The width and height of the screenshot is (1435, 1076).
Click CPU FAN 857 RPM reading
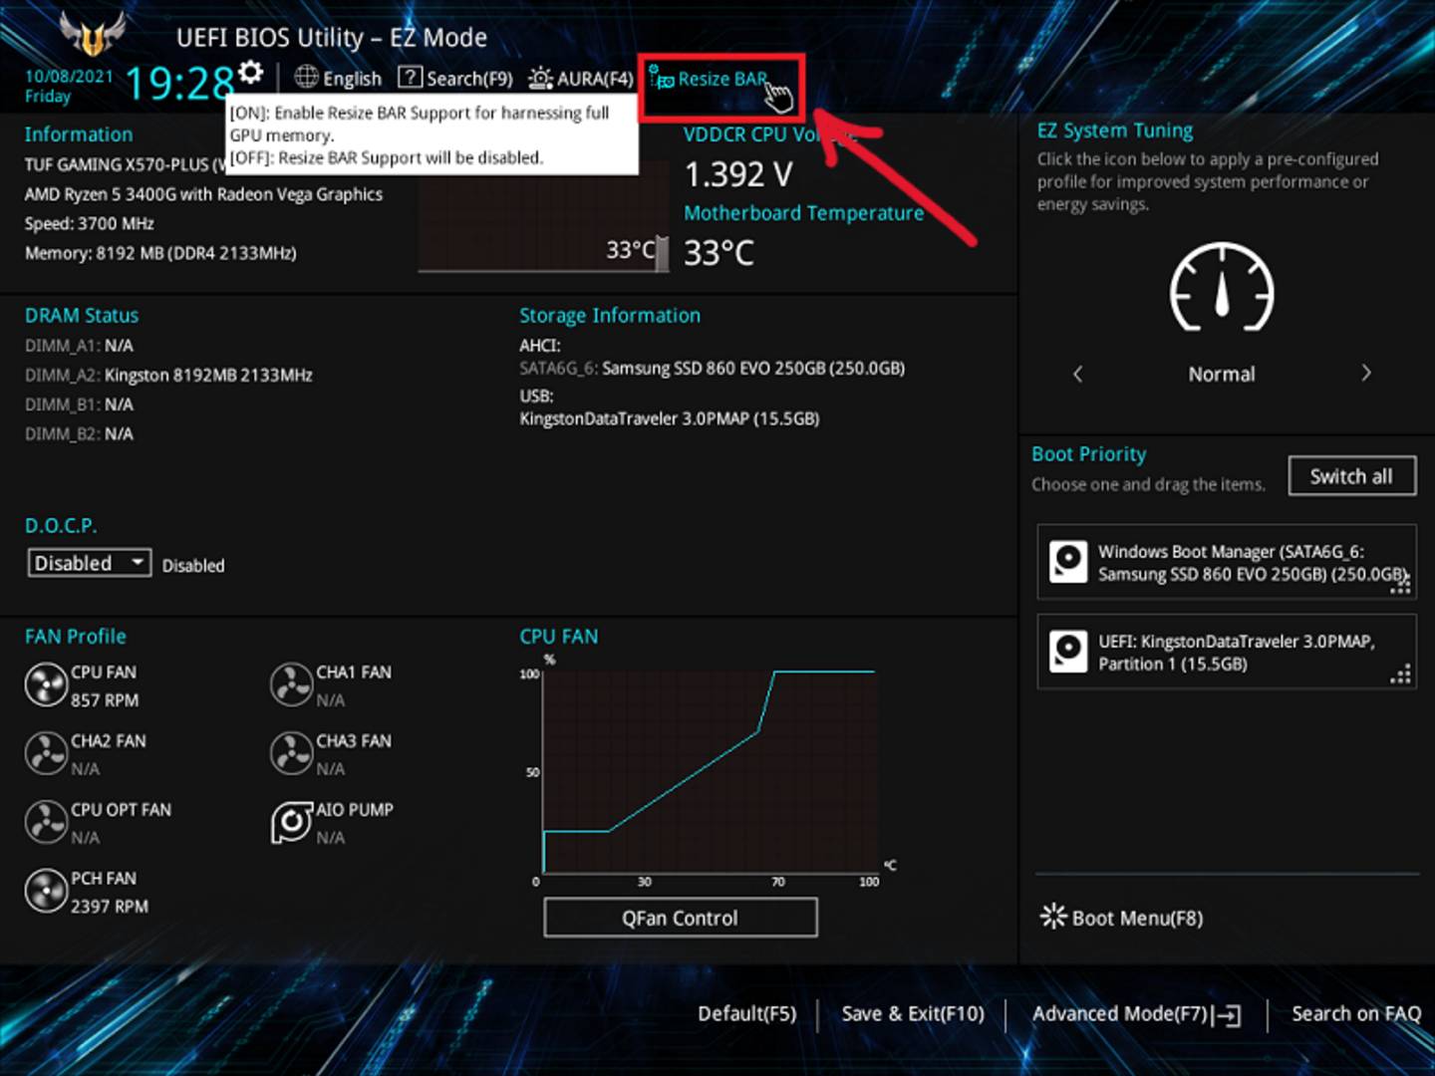coord(105,700)
